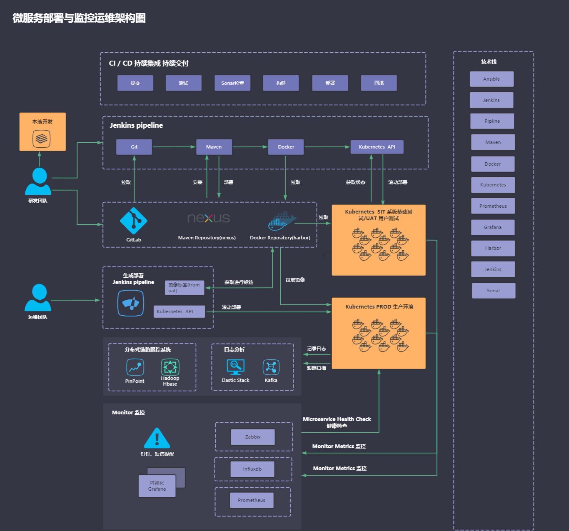Click the Kafka nodes icon
The height and width of the screenshot is (531, 569).
[271, 367]
